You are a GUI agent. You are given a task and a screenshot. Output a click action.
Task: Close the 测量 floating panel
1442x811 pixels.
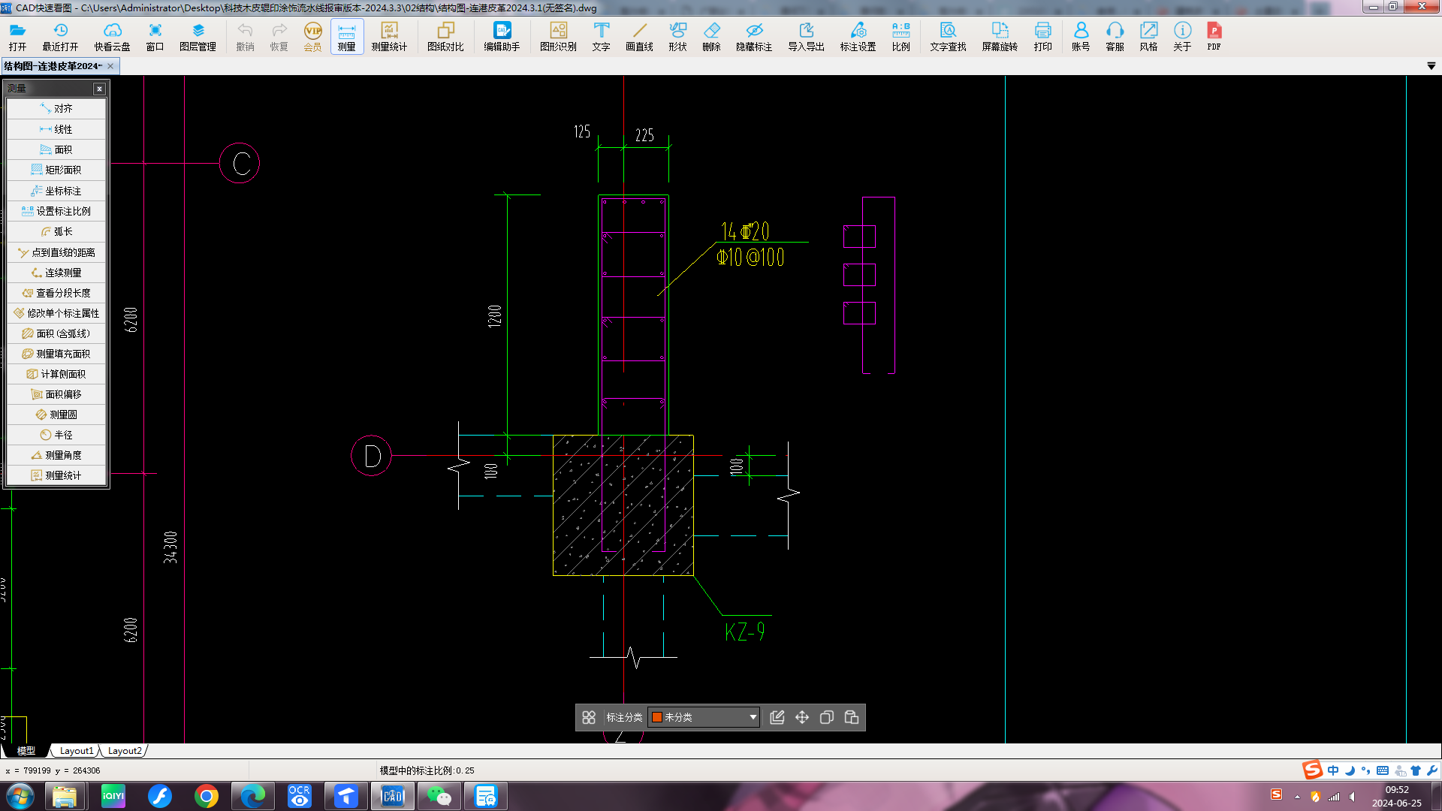[99, 89]
